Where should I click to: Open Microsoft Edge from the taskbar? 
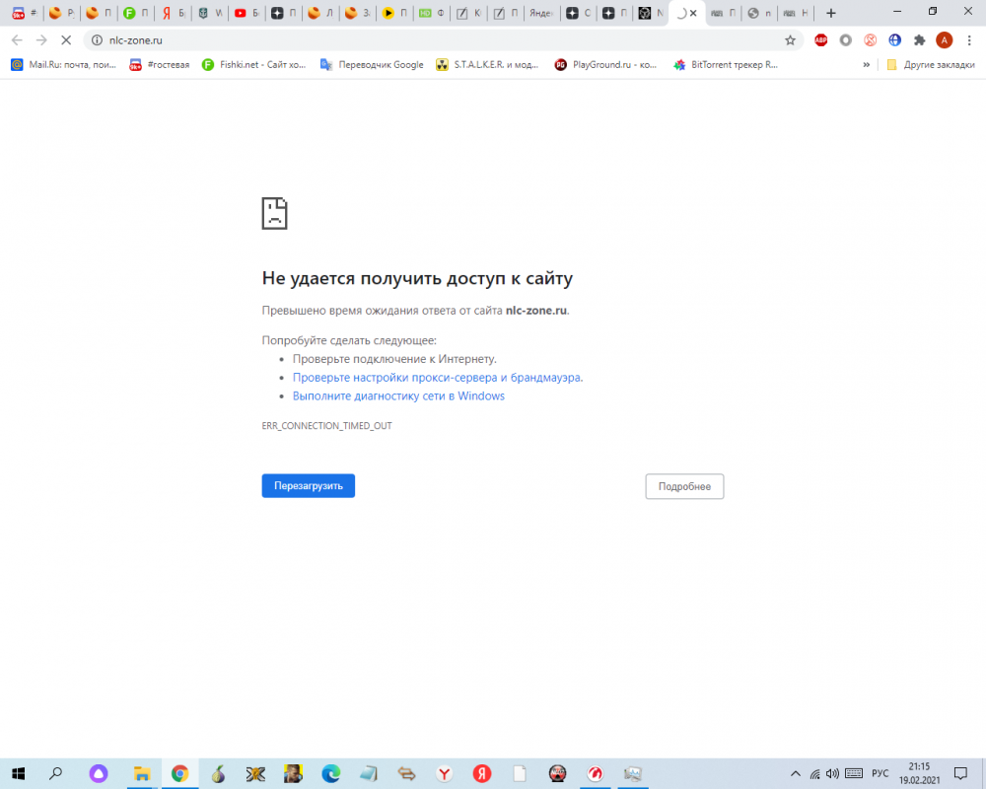[x=330, y=773]
